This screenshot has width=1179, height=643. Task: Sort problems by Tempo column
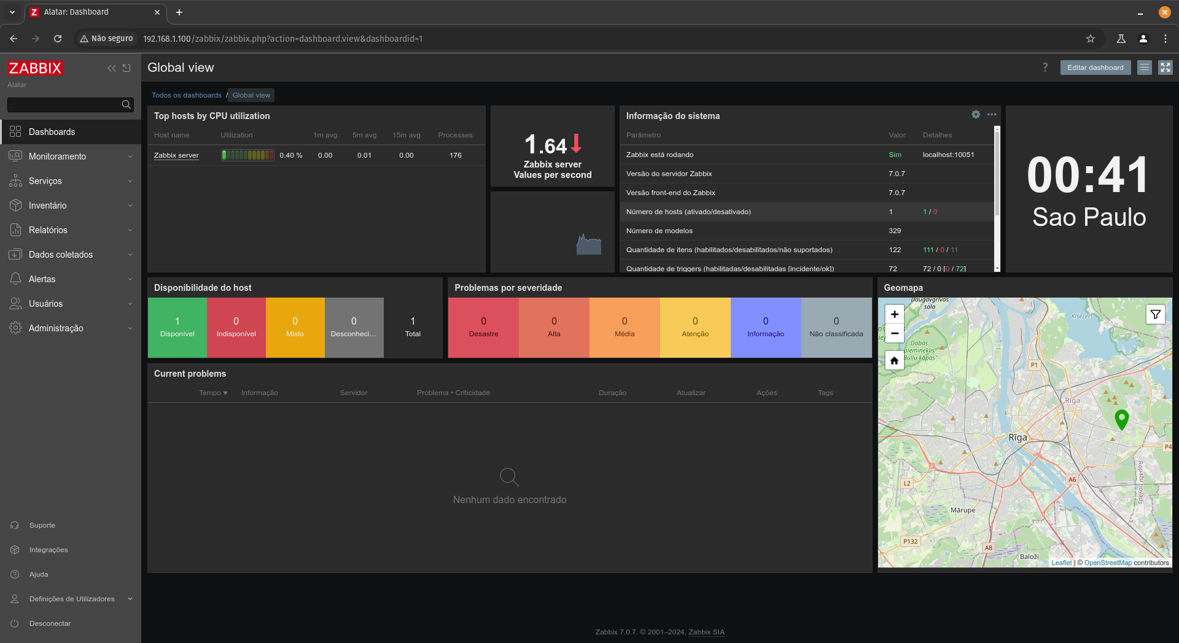[212, 393]
